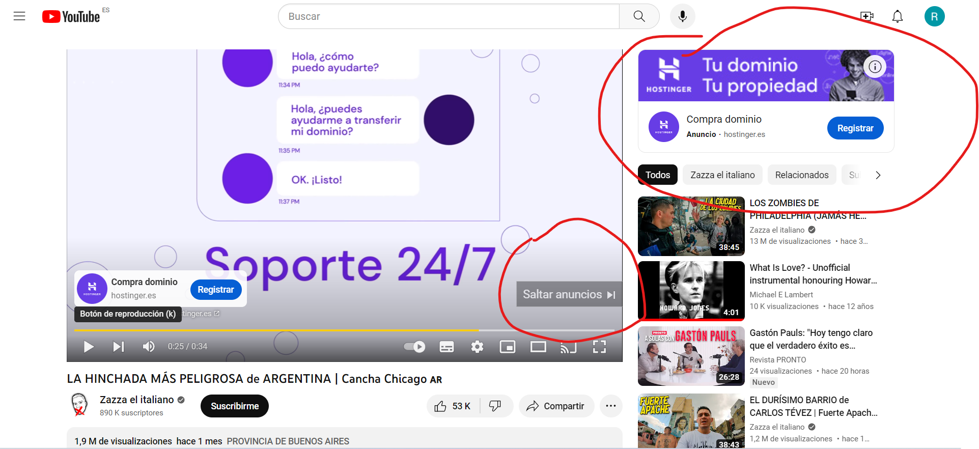Click Gastón Pauls video title text

(810, 339)
